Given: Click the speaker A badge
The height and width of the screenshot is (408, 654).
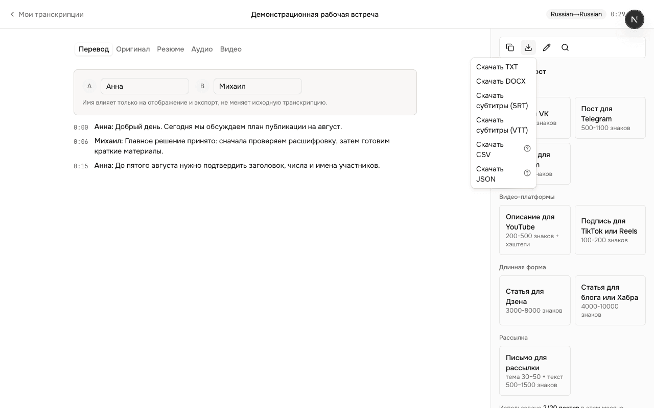Looking at the screenshot, I should pyautogui.click(x=89, y=86).
